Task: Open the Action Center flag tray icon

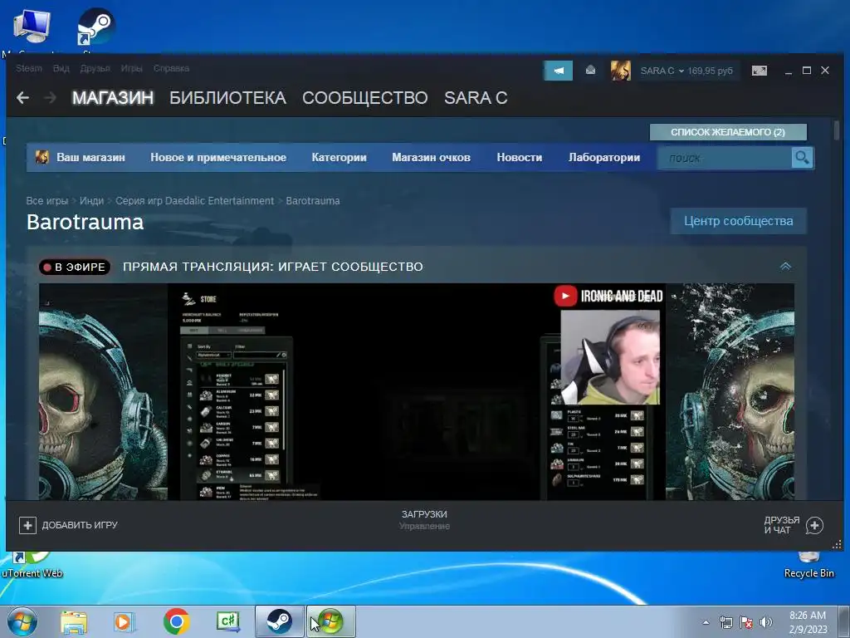Action: [x=746, y=622]
